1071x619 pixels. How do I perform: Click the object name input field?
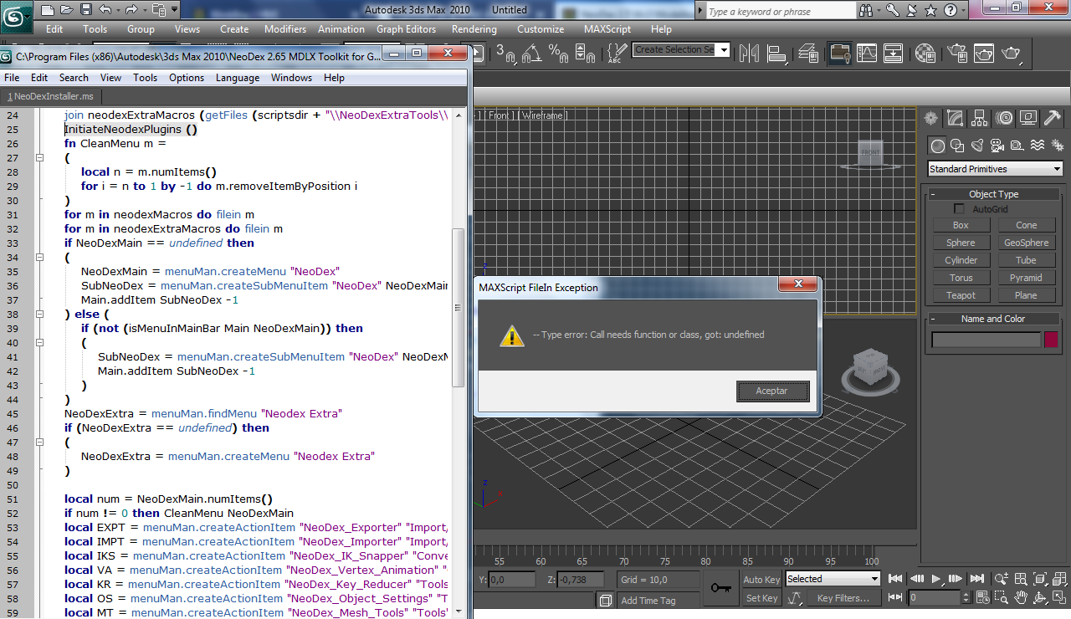[986, 340]
